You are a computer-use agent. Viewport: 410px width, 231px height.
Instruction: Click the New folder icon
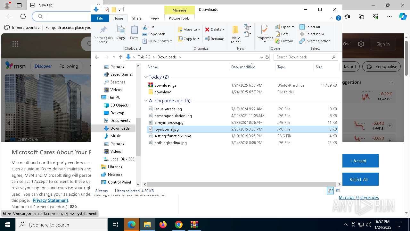click(236, 34)
